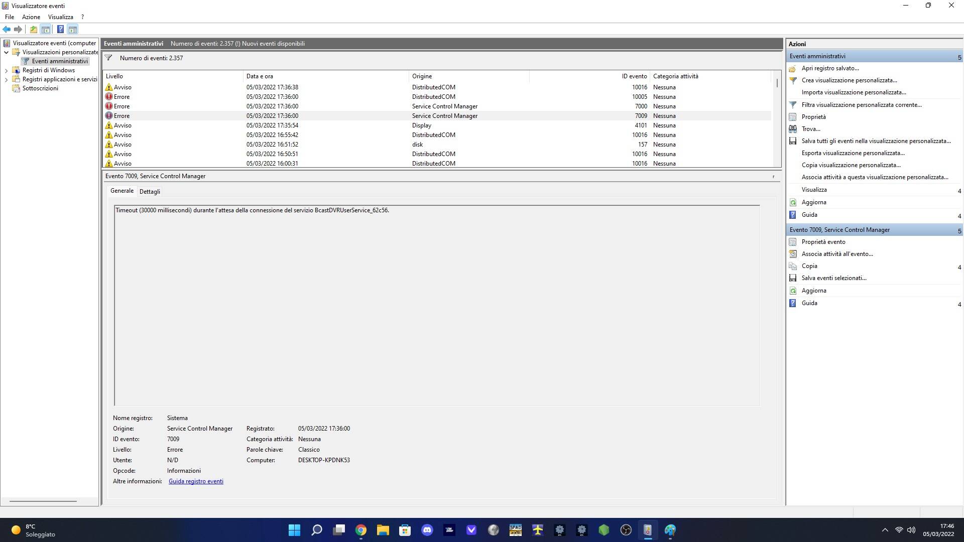Image resolution: width=964 pixels, height=542 pixels.
Task: Click Aggiorna under Eventi amministrativi section
Action: [814, 202]
